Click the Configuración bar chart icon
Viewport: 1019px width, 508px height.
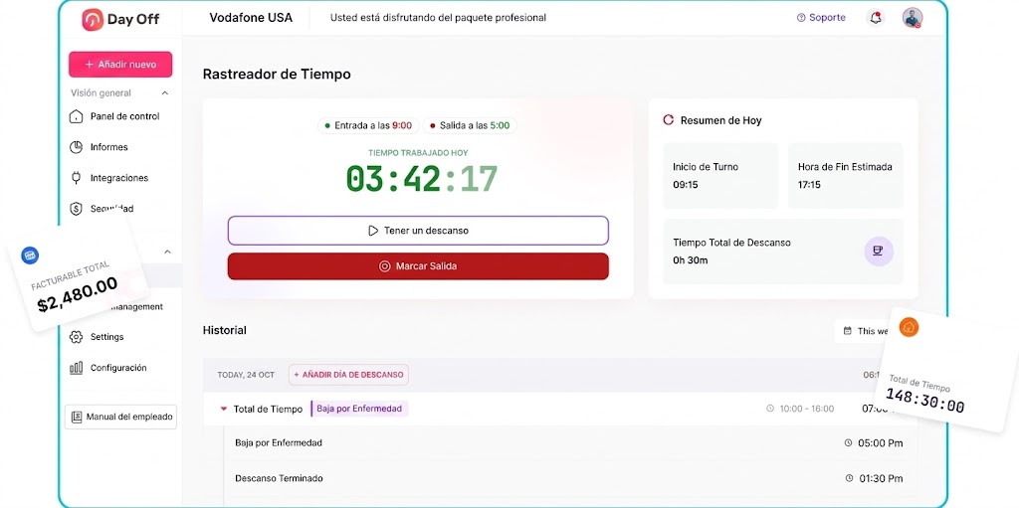click(76, 368)
